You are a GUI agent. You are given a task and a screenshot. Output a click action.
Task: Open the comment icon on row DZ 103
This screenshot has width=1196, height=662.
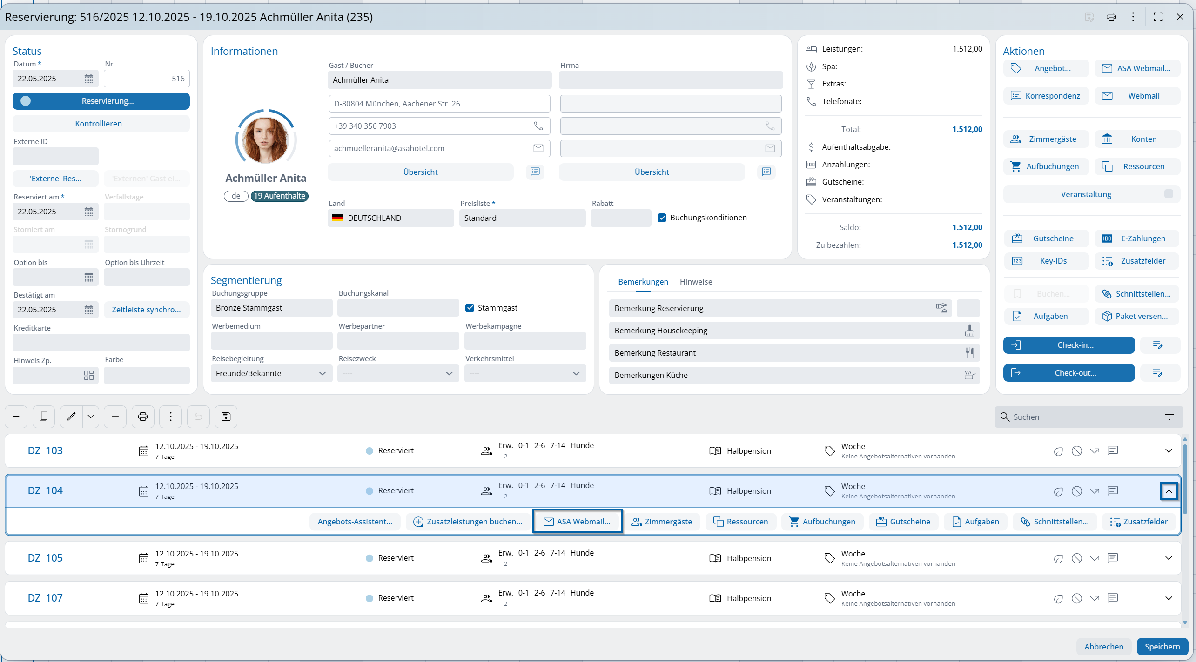click(x=1113, y=450)
